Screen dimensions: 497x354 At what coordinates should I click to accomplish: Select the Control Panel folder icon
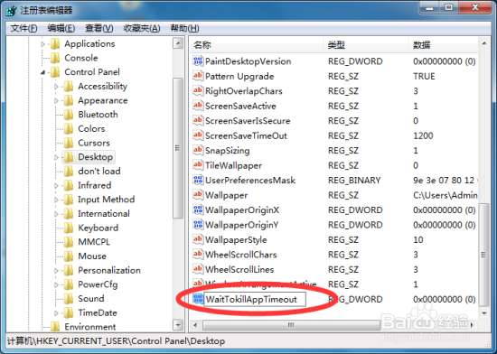click(x=55, y=72)
